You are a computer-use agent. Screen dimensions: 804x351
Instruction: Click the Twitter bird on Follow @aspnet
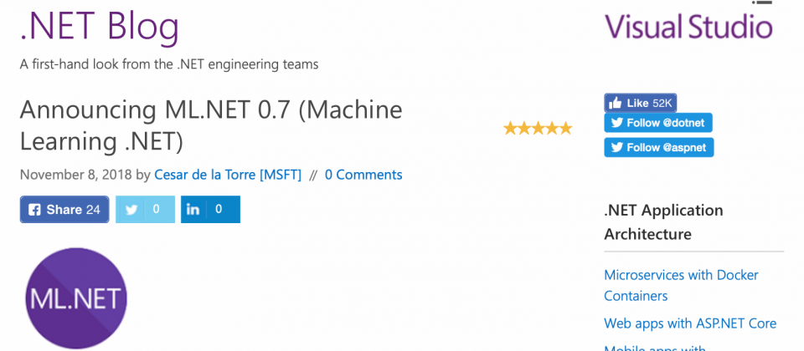617,147
